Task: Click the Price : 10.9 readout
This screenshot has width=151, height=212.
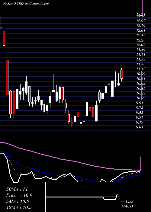Action: pyautogui.click(x=19, y=195)
